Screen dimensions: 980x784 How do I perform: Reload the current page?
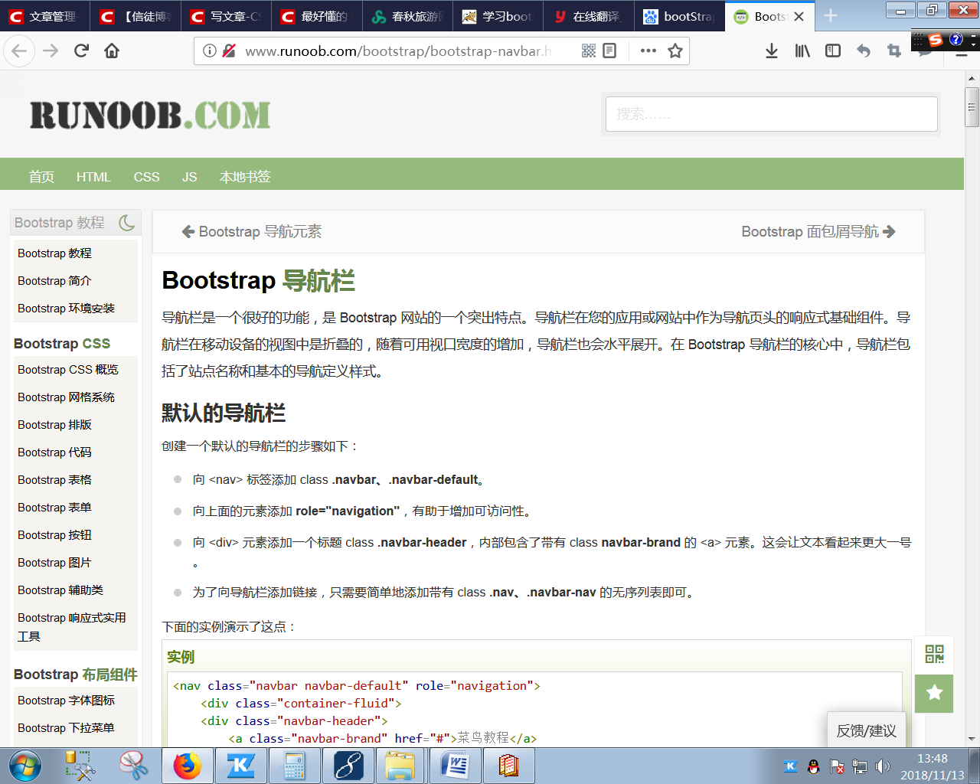[81, 51]
